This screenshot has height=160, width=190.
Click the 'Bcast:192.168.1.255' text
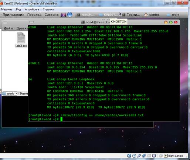[112, 31]
